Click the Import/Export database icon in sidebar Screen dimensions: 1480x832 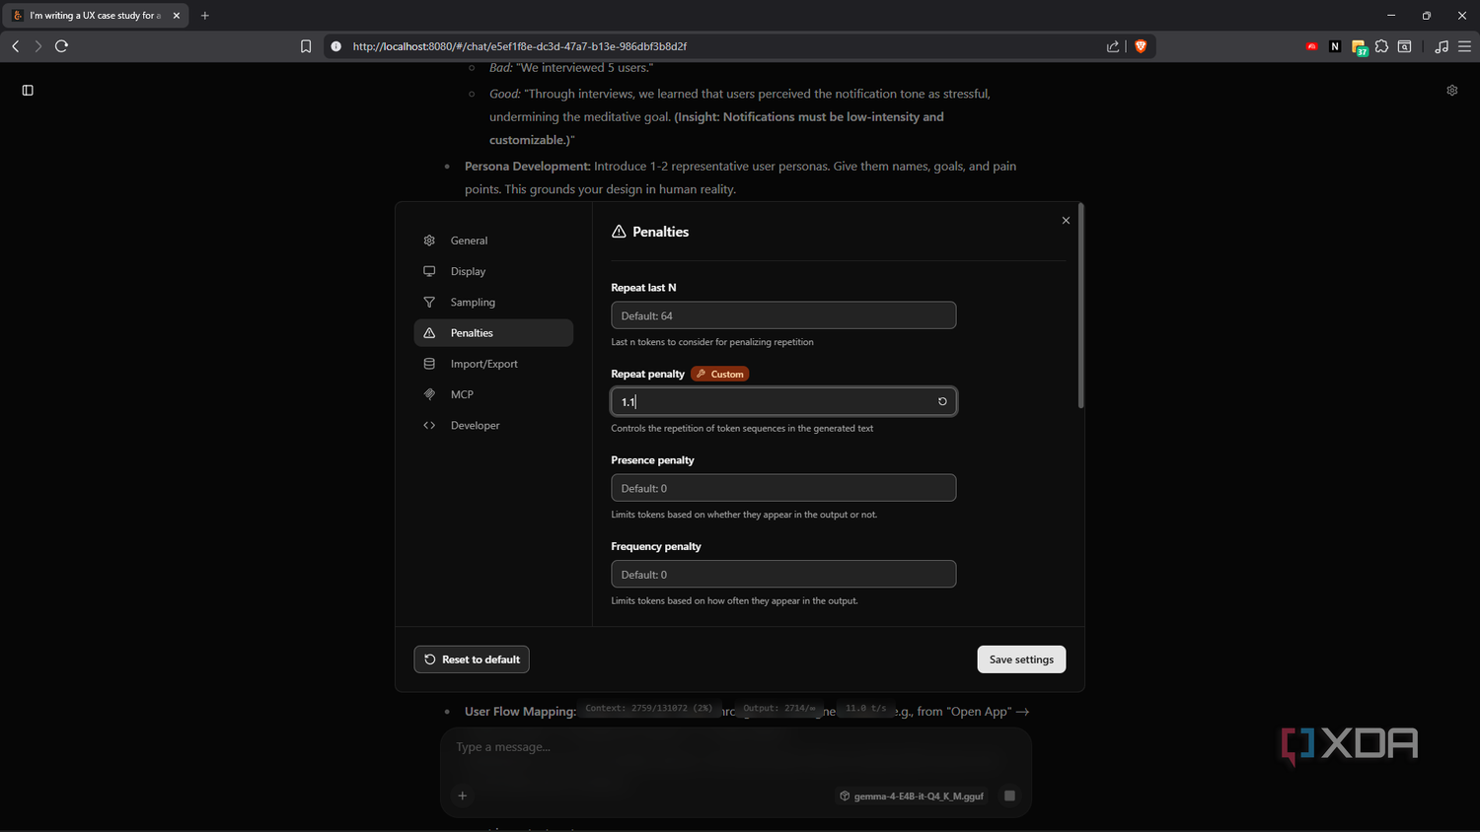point(429,364)
